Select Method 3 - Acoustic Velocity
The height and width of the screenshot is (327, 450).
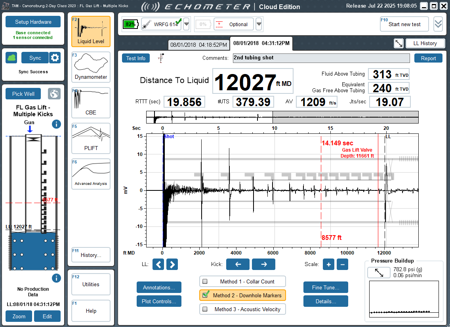(x=242, y=309)
